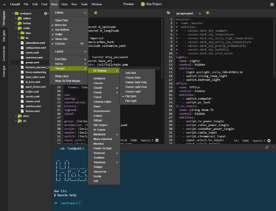276x211 pixels.
Task: Toggle Gutter option in View menu
Action: [69, 34]
